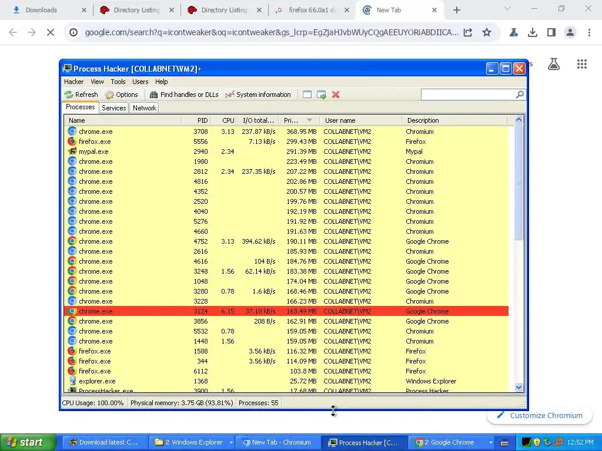Click CPU Usage status bar entry
The width and height of the screenshot is (602, 451).
[x=93, y=403]
